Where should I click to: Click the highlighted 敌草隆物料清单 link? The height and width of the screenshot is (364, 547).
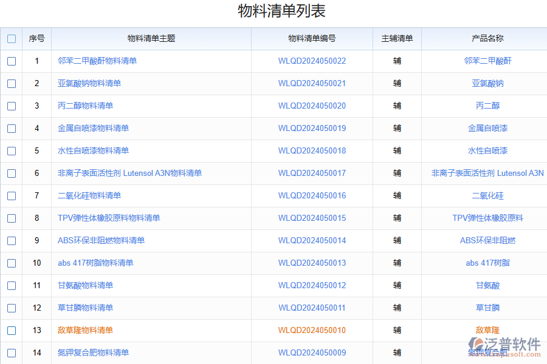pos(85,331)
